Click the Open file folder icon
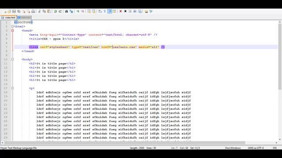Image resolution: width=282 pixels, height=158 pixels. pyautogui.click(x=9, y=11)
